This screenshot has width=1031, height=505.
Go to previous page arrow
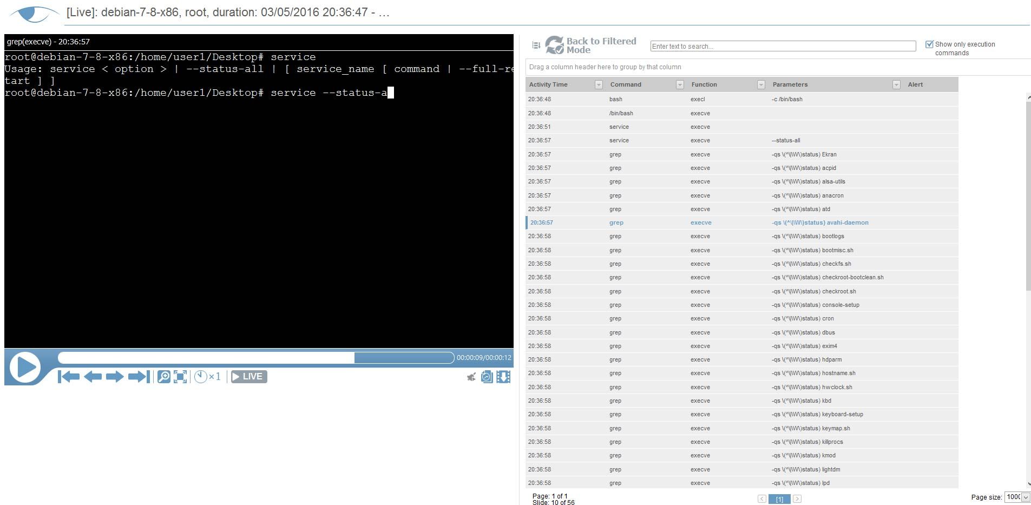point(761,499)
